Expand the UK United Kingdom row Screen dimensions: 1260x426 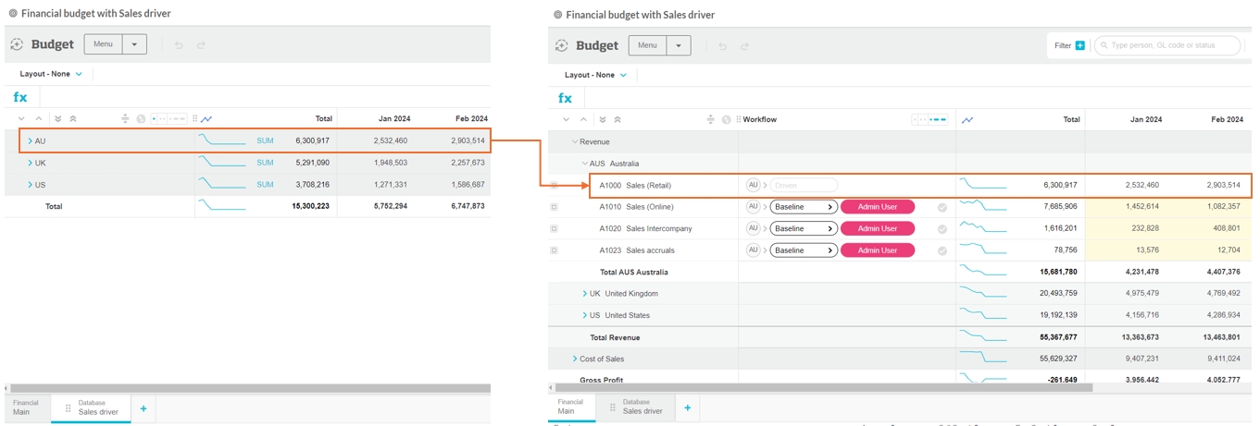[584, 294]
